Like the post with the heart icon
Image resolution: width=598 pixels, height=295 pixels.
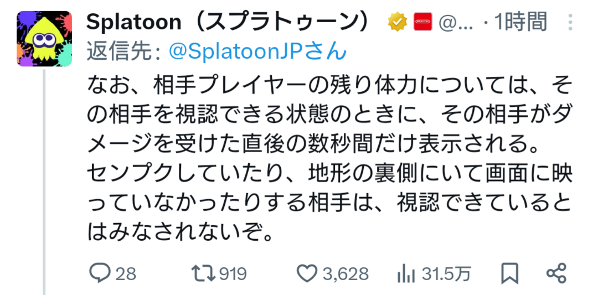point(307,273)
